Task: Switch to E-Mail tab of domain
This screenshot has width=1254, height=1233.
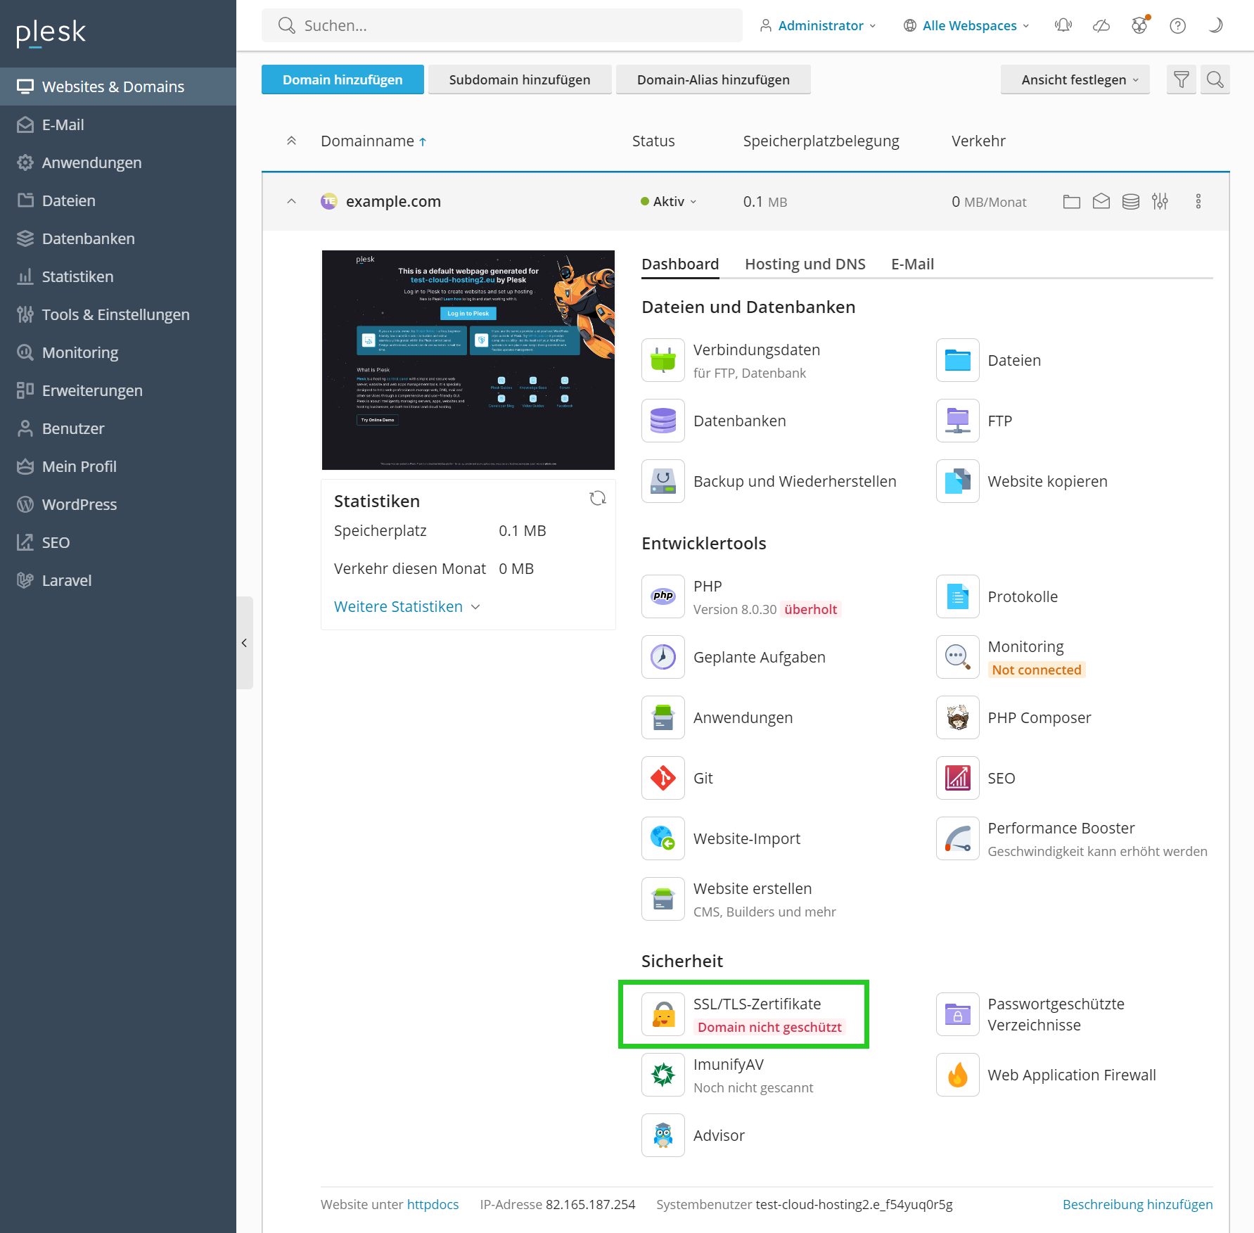Action: pos(912,264)
